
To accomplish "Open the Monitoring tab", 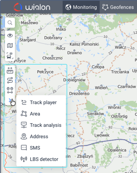I will tap(81, 7).
